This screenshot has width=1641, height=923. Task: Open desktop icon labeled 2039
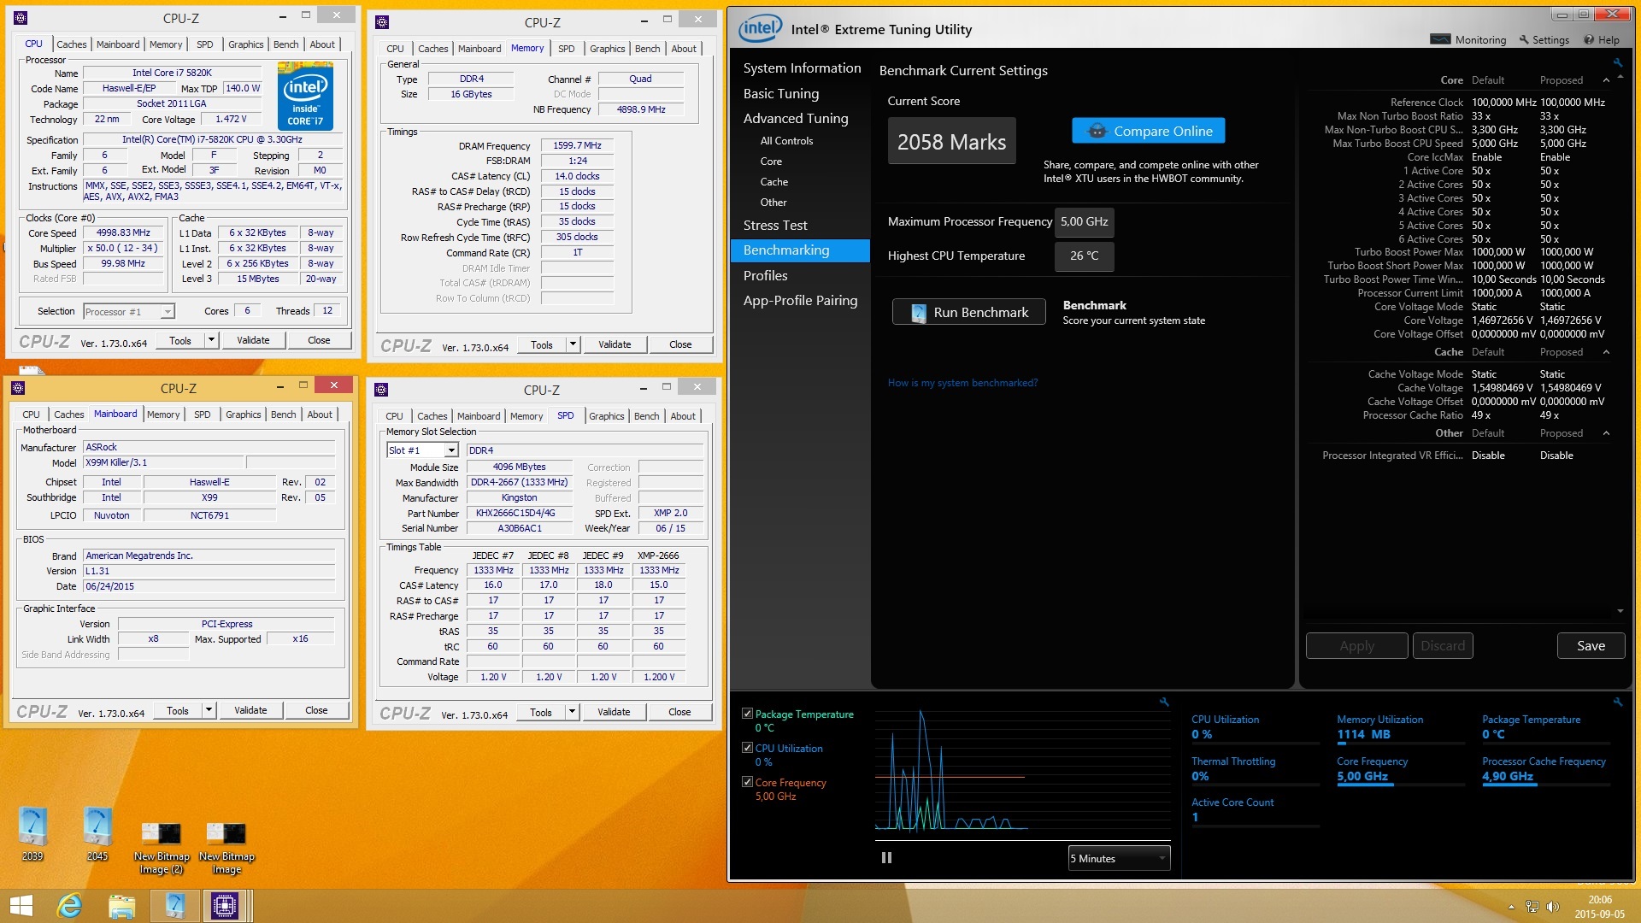click(32, 833)
